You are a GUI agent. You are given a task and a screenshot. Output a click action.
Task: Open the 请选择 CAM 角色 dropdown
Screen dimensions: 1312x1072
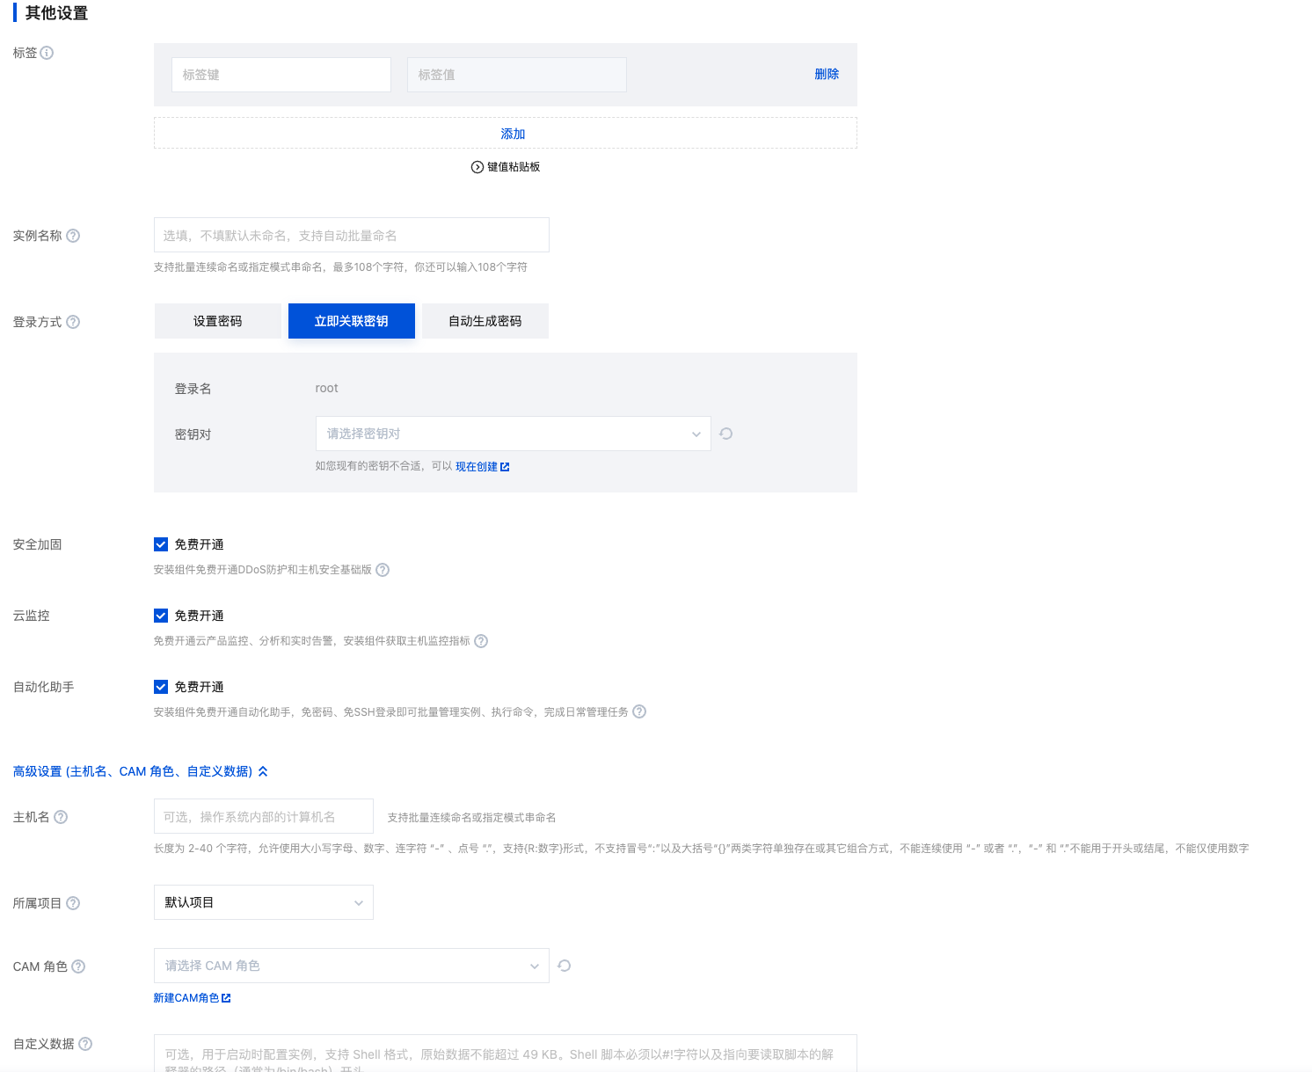pos(352,966)
